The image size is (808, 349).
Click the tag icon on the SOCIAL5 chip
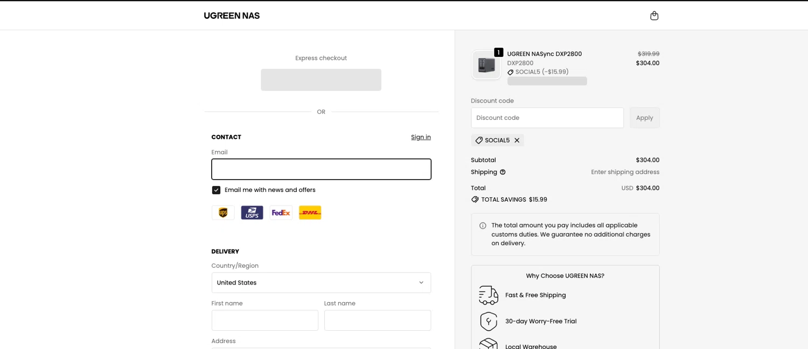click(479, 140)
